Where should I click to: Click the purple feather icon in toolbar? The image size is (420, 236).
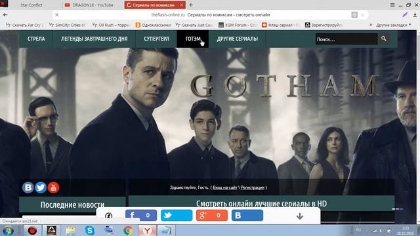tap(405, 14)
